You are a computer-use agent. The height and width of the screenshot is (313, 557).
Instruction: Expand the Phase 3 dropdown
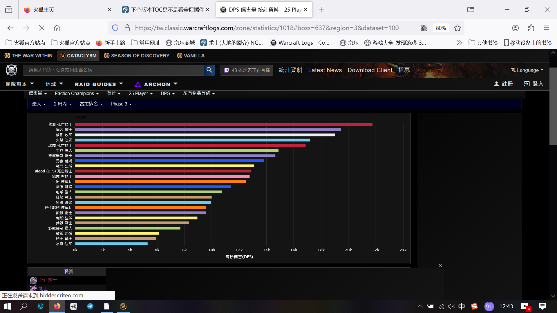click(121, 104)
